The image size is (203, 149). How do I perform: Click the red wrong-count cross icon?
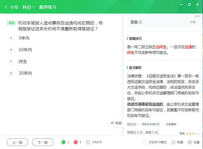75,142
